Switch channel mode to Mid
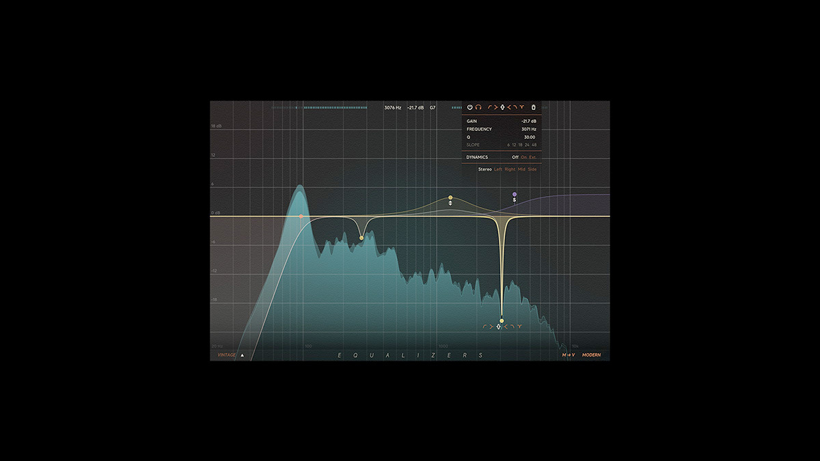 pos(521,169)
